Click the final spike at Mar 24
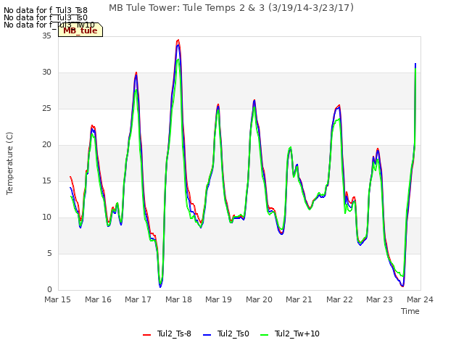The width and height of the screenshot is (464, 348). tap(415, 65)
